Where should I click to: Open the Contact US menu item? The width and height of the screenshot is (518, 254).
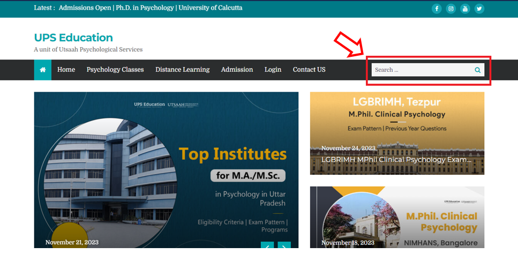click(x=309, y=70)
